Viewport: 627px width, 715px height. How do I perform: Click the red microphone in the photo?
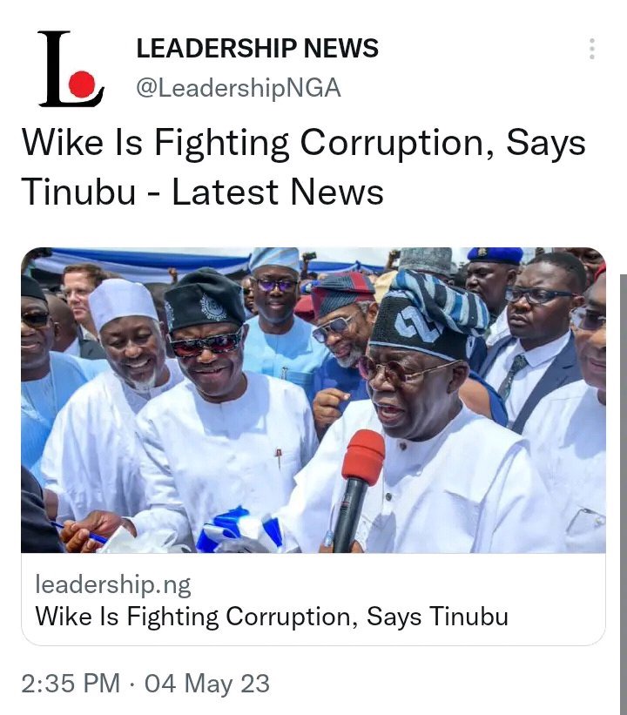pos(358,489)
